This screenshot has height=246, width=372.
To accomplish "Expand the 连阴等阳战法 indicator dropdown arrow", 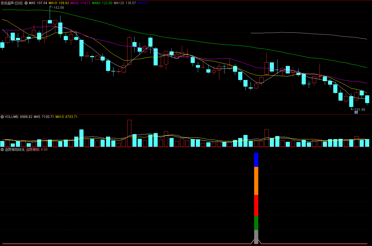I will click(x=2, y=150).
